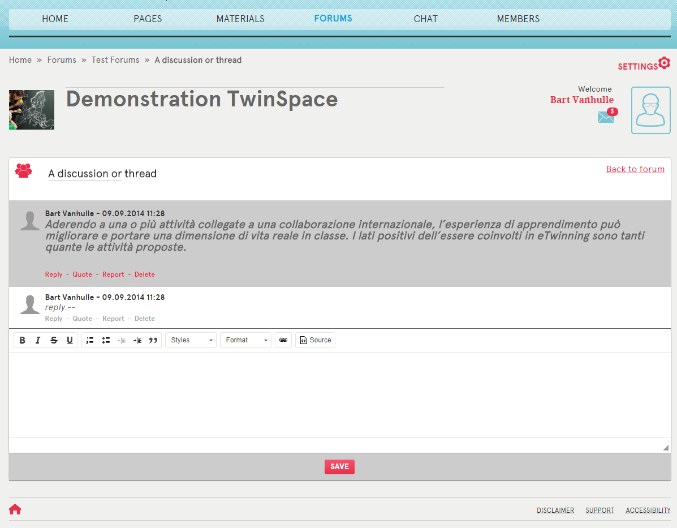Screen dimensions: 677x528
Task: Click Forums in the breadcrumb
Action: tap(62, 60)
